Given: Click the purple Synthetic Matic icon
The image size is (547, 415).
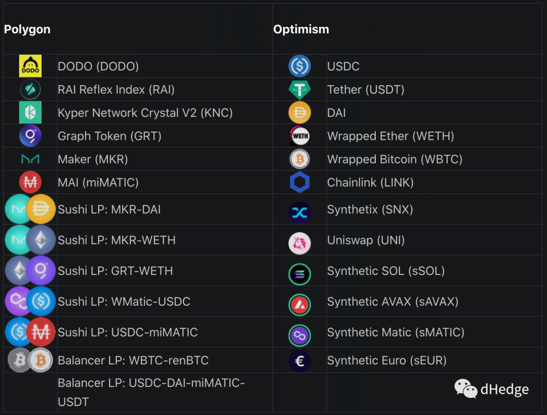Looking at the screenshot, I should (x=300, y=336).
